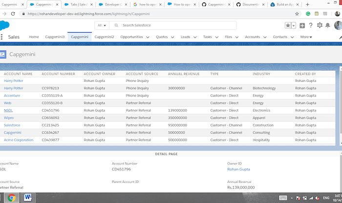Viewport: 342px width, 203px height.
Task: Click the ACCOUNT NAME column header
Action: point(18,74)
